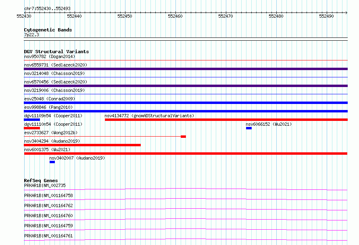
Task: Click the Cytogenetic Bands track title
Action: [48, 30]
